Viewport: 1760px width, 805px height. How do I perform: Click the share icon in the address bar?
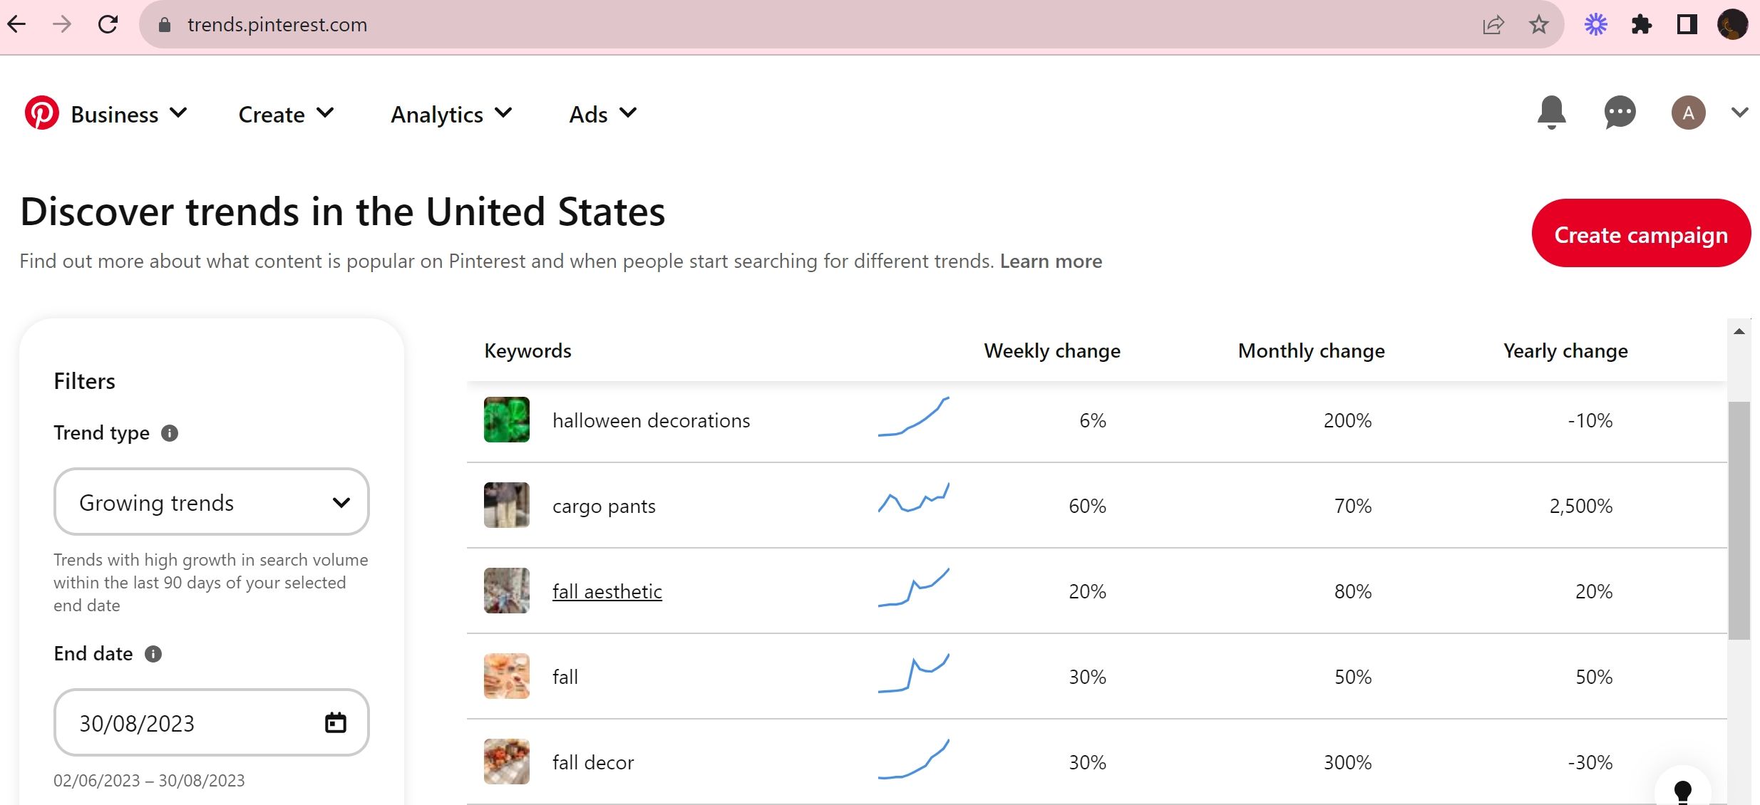tap(1493, 24)
